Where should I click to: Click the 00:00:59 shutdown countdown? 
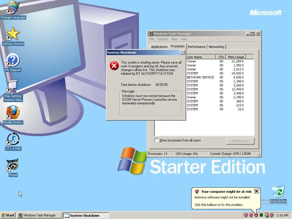161,84
